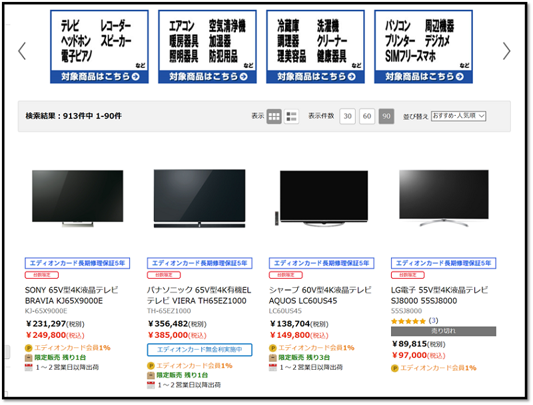The height and width of the screenshot is (405, 533).
Task: Click the model number LC60US45 in gray
Action: [x=285, y=311]
